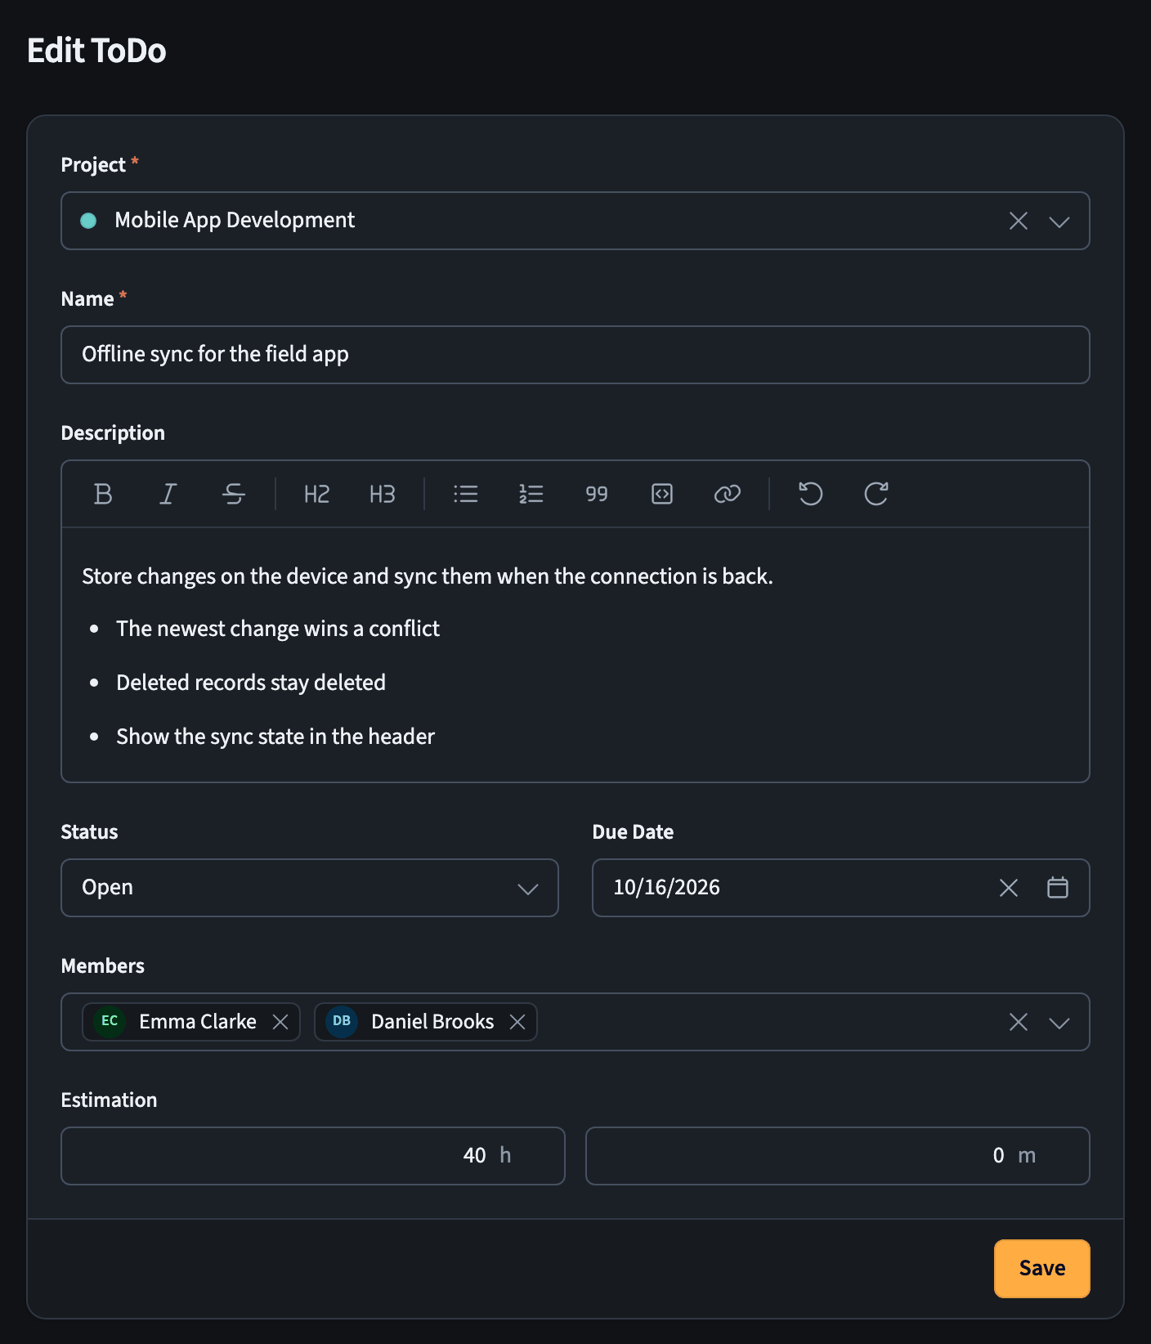
Task: Clear all selected members
Action: 1019,1022
